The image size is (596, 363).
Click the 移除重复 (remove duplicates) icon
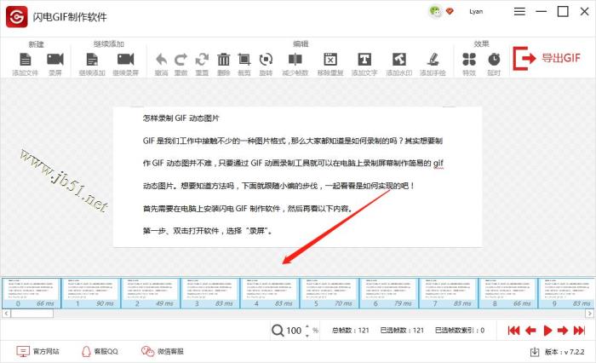coord(330,60)
